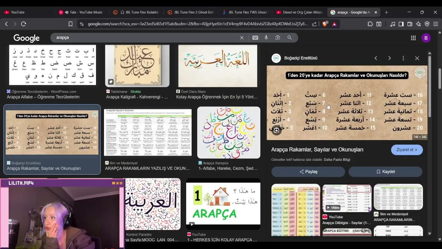This screenshot has height=249, width=442.
Task: Open site information icon in address bar
Action: point(81,24)
